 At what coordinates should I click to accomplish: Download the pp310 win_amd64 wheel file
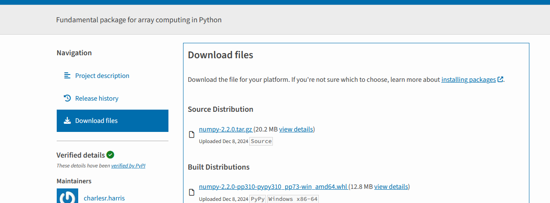click(273, 186)
